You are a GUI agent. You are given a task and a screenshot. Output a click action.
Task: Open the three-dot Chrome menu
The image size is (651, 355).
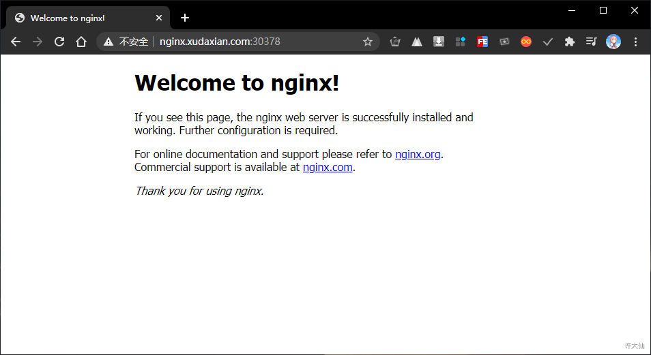[x=635, y=42]
